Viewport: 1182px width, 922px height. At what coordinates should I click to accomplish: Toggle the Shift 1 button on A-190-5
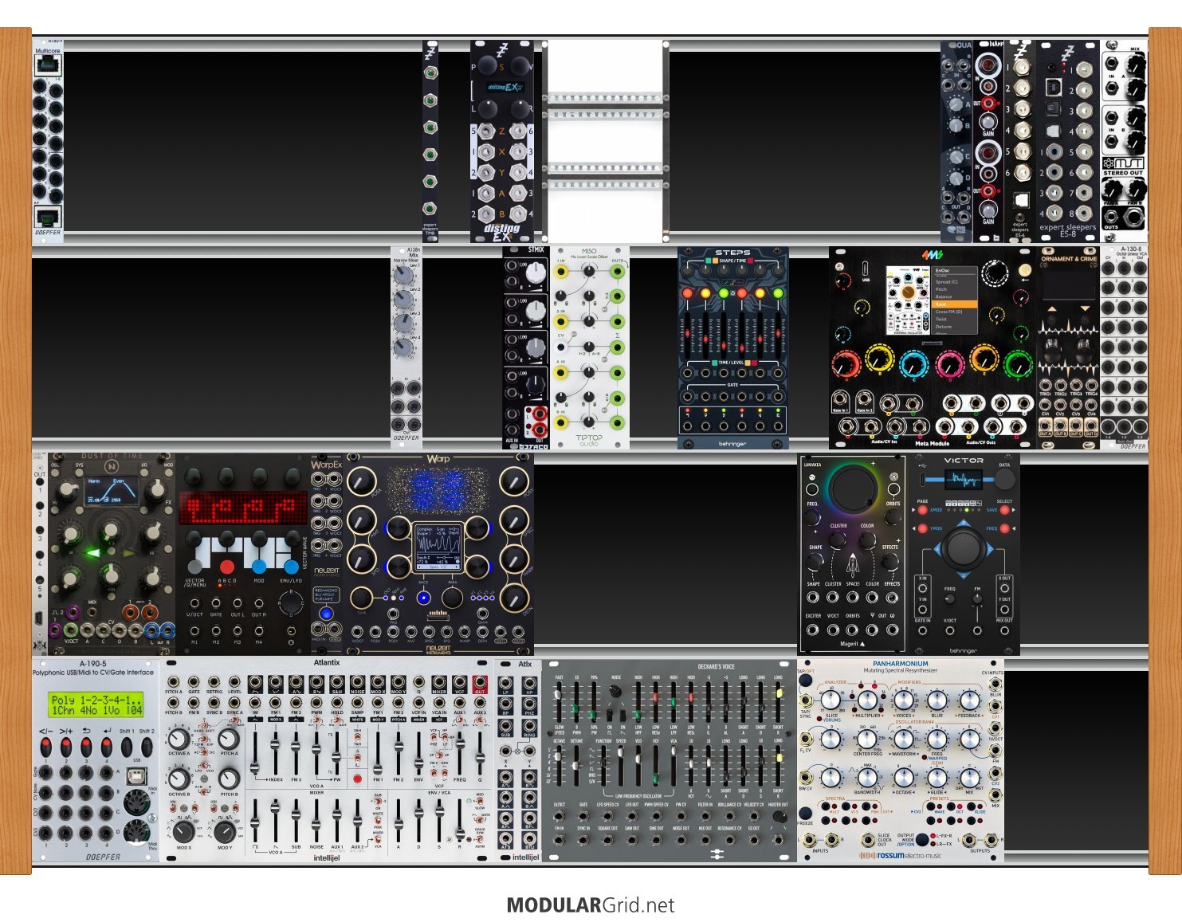127,748
